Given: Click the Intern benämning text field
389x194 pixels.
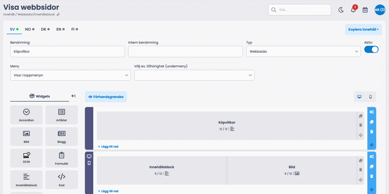Looking at the screenshot, I should pyautogui.click(x=185, y=51).
